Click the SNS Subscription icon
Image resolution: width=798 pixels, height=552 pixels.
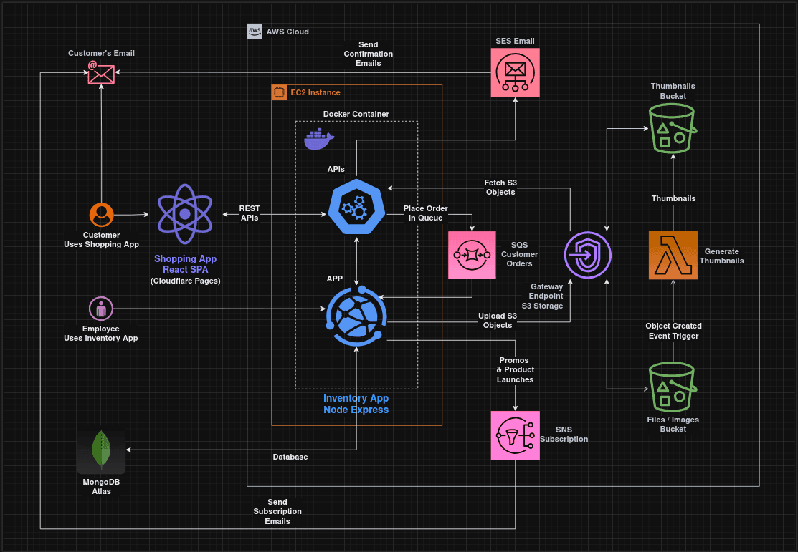coord(515,435)
